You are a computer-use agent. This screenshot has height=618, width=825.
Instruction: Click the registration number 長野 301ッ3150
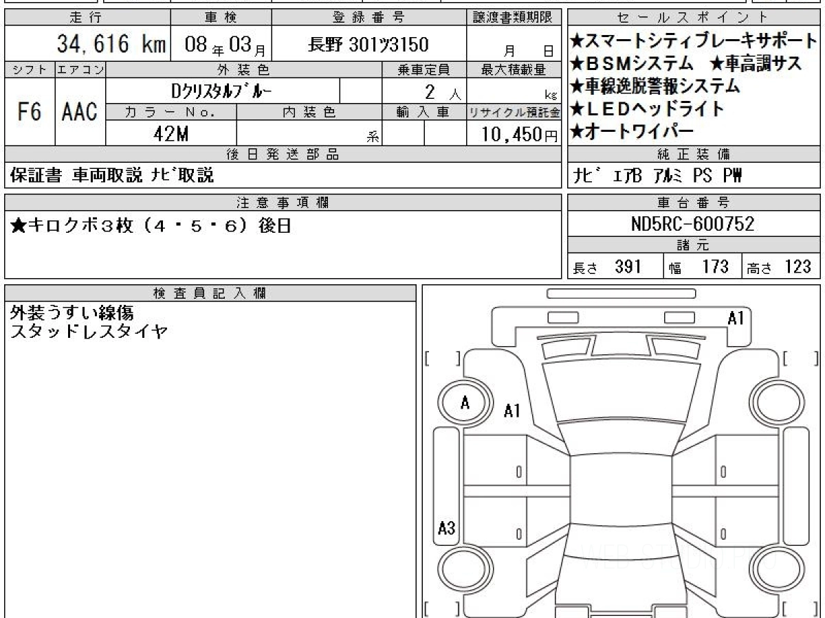click(368, 45)
